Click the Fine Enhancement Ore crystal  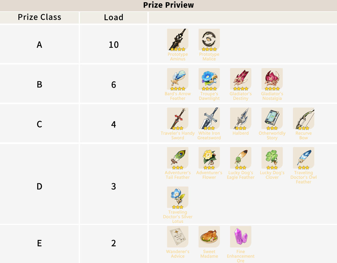(241, 237)
